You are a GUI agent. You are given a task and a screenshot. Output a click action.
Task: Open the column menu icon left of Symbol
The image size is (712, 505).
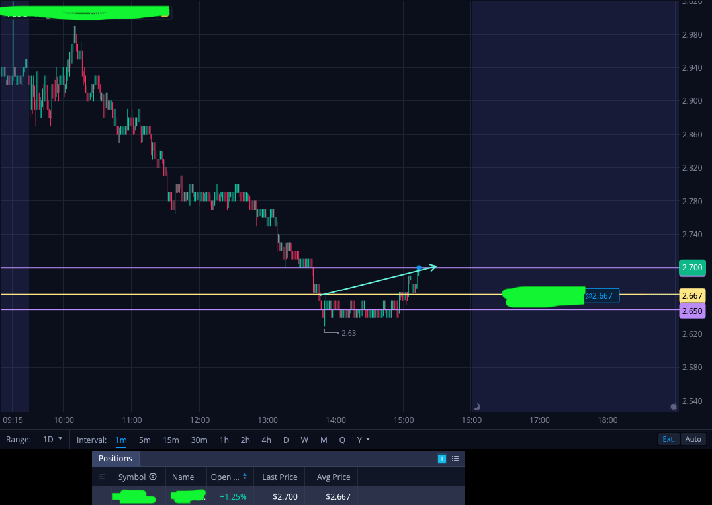coord(102,477)
